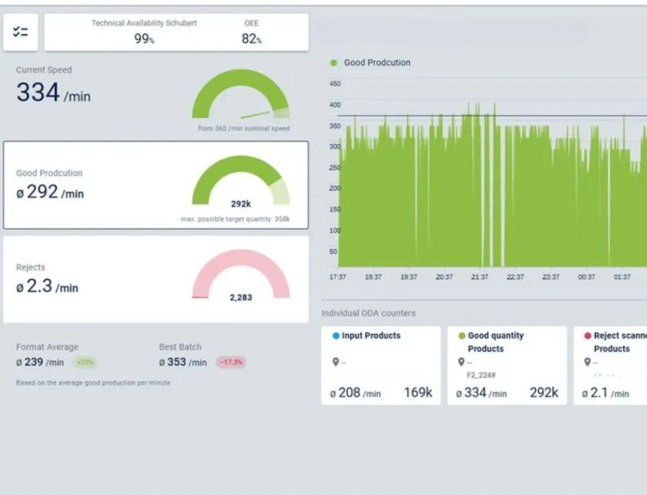Screen dimensions: 647x495
Task: Click the 21:37 time axis label
Action: [x=479, y=276]
